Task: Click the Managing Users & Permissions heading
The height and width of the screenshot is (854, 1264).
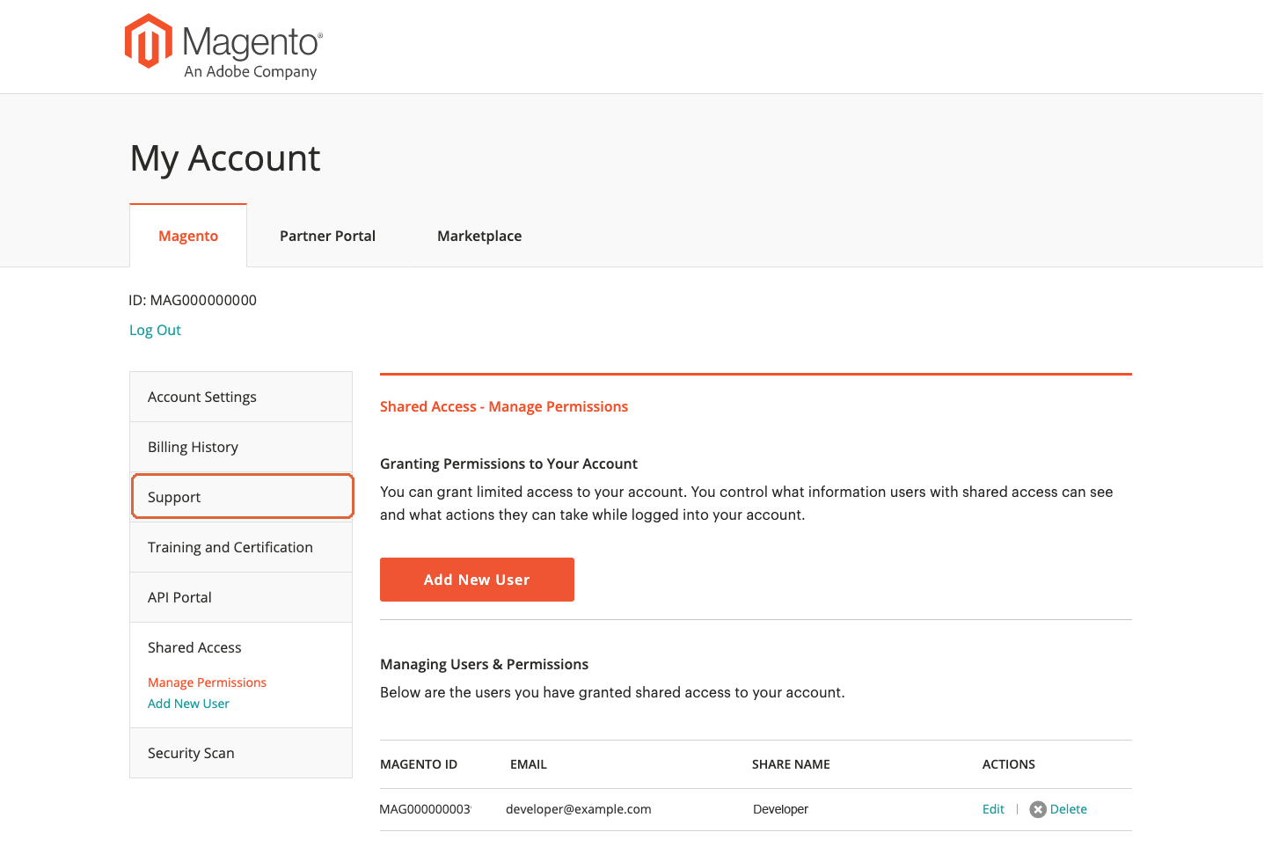Action: coord(484,664)
